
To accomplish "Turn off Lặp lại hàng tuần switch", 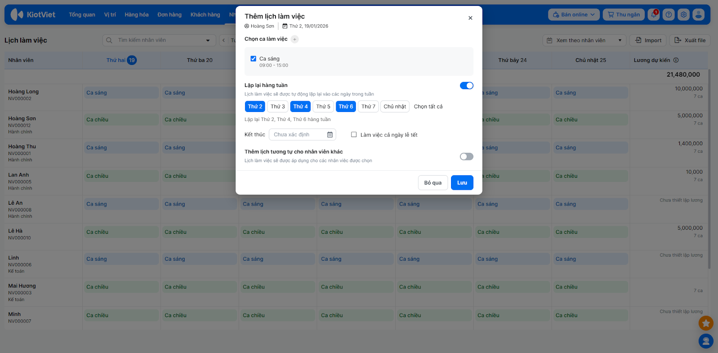I will pyautogui.click(x=467, y=86).
